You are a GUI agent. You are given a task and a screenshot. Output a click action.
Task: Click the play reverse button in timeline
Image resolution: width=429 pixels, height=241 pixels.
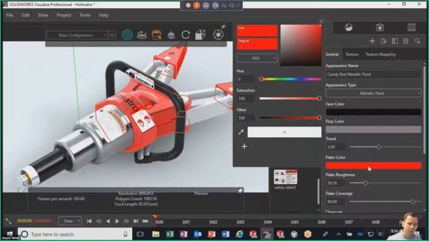pyautogui.click(x=108, y=221)
